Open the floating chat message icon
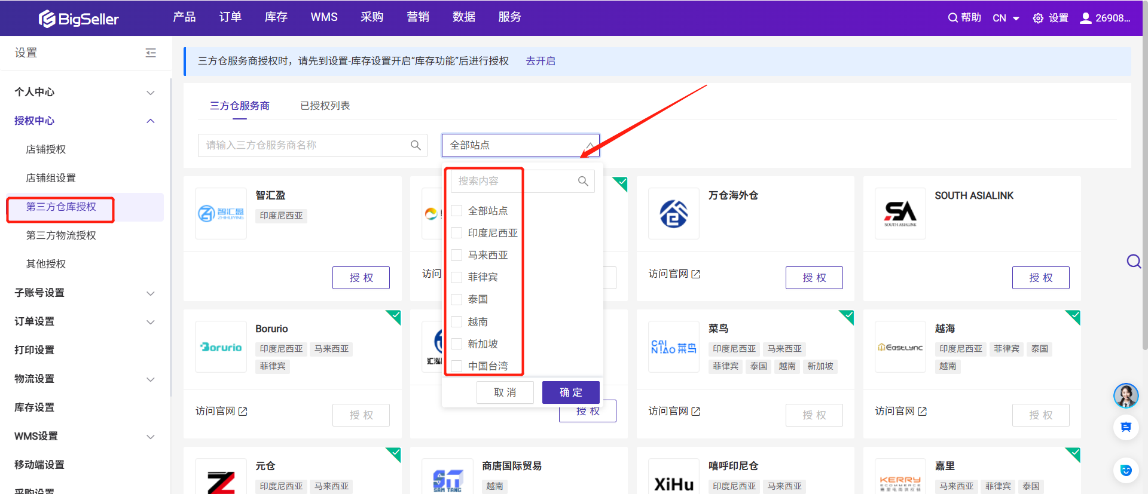The width and height of the screenshot is (1148, 494). point(1125,427)
